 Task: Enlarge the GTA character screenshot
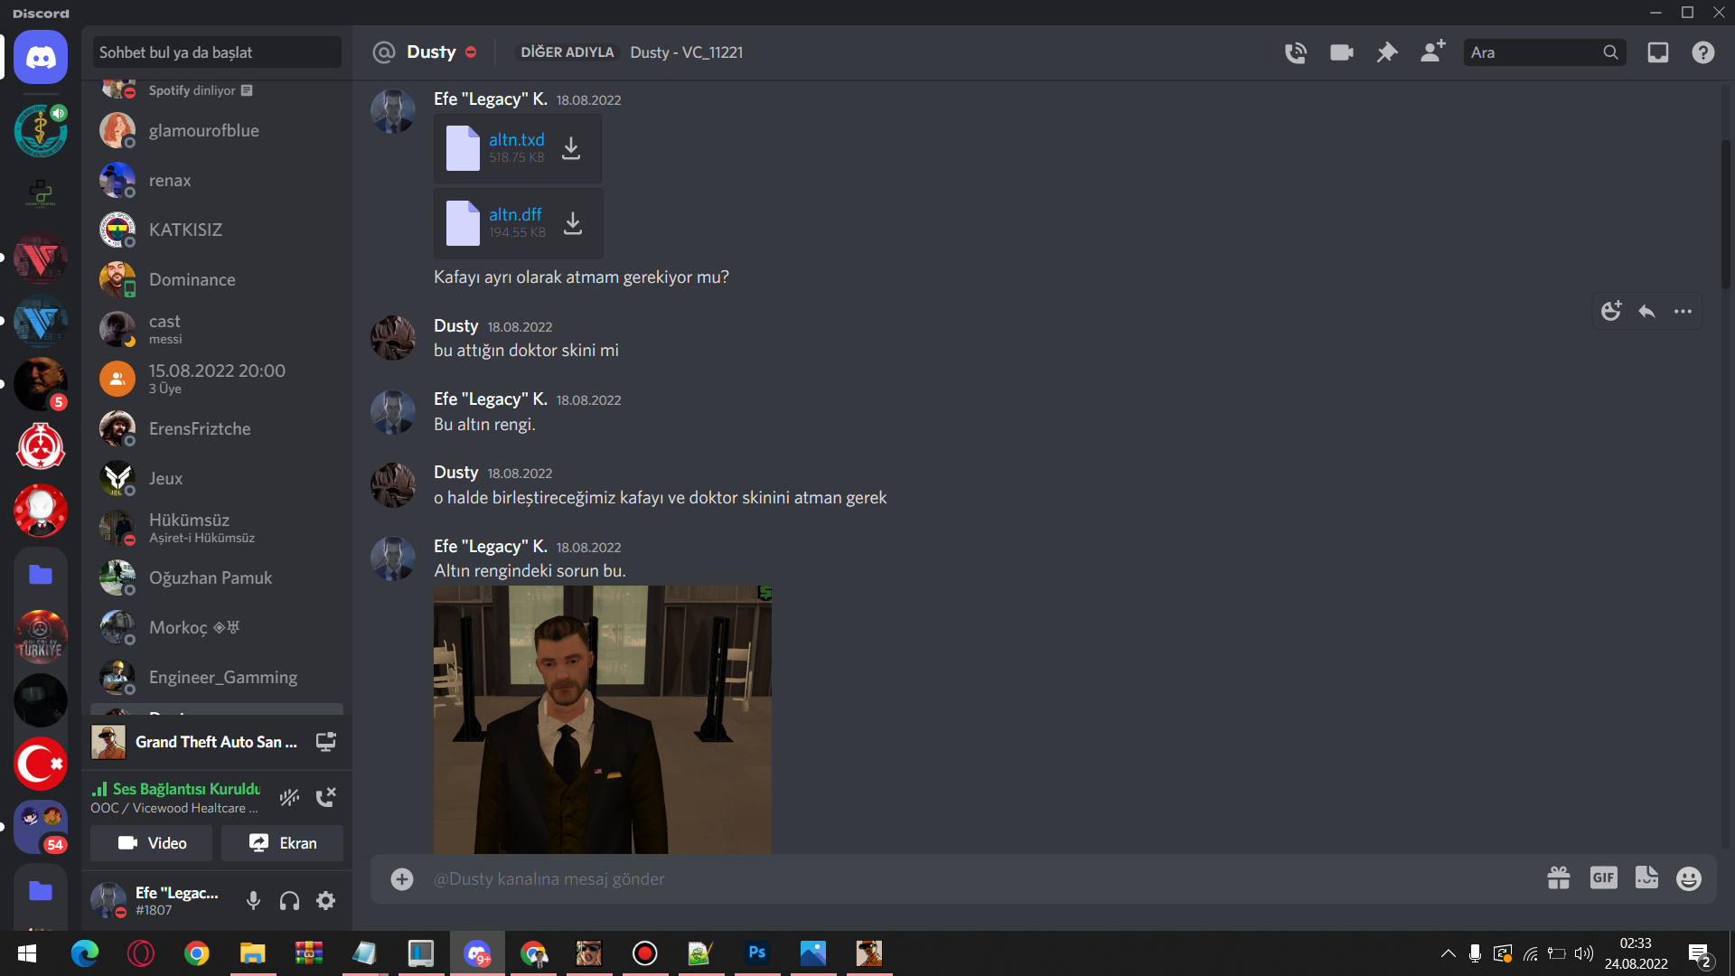point(603,719)
